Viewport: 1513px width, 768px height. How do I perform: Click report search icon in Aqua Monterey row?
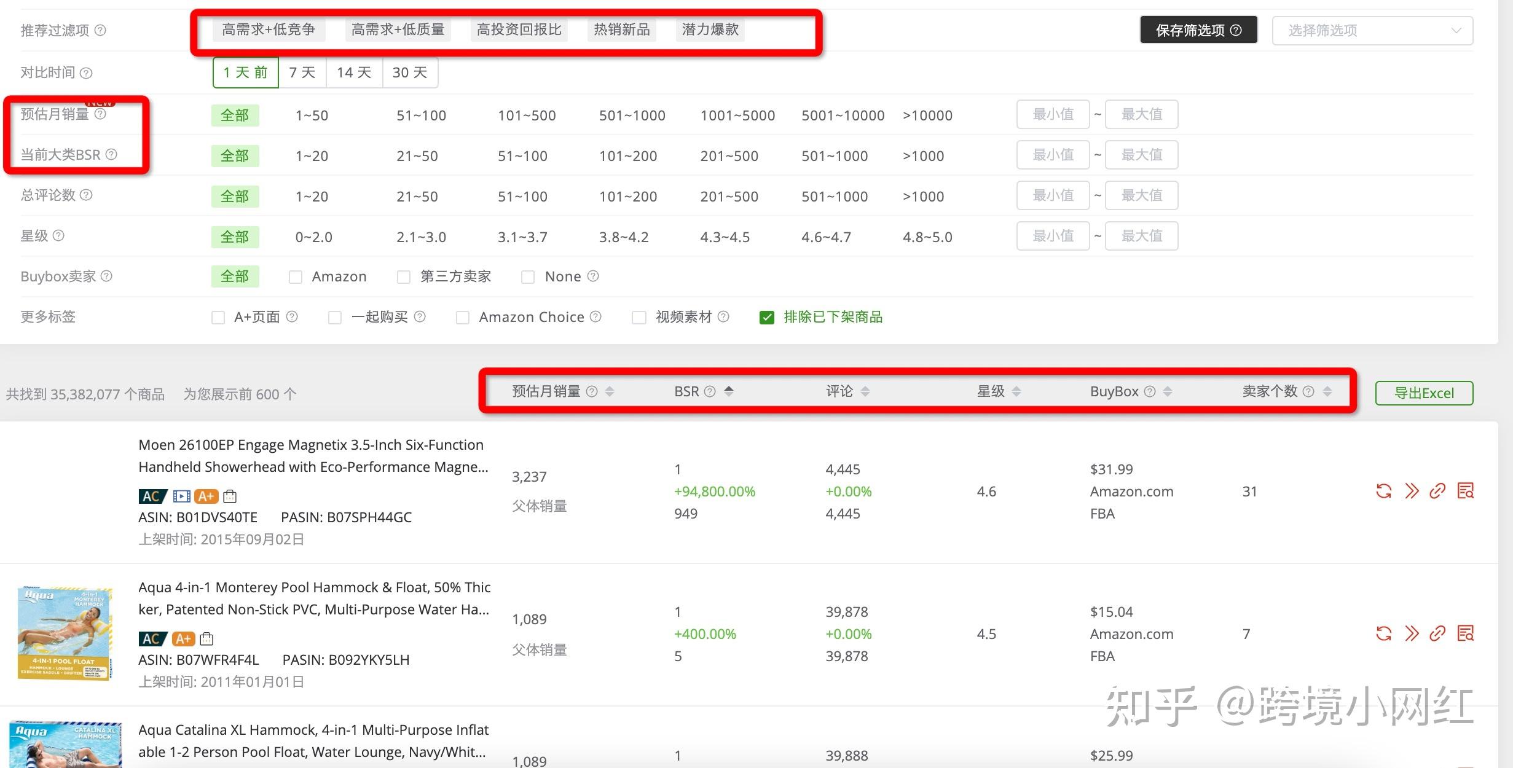(x=1465, y=633)
